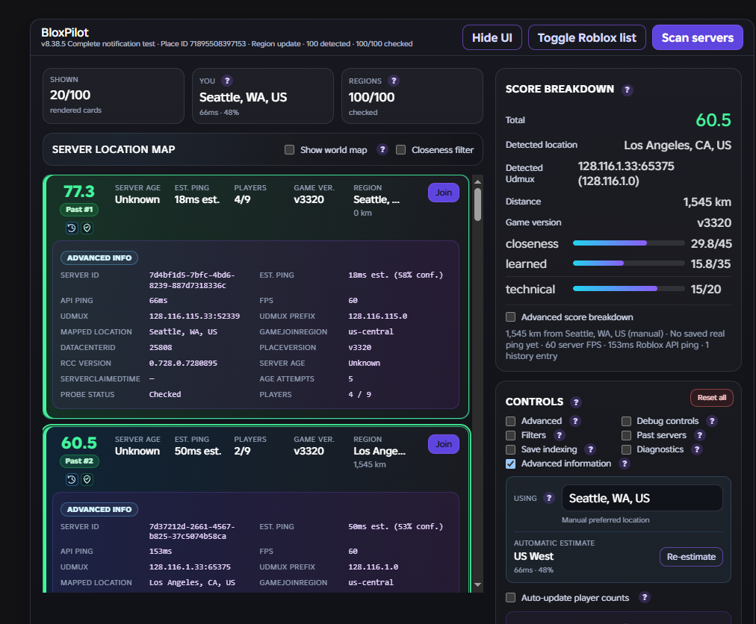
Task: Click the Seattle, WA, US location field
Action: [x=642, y=499]
